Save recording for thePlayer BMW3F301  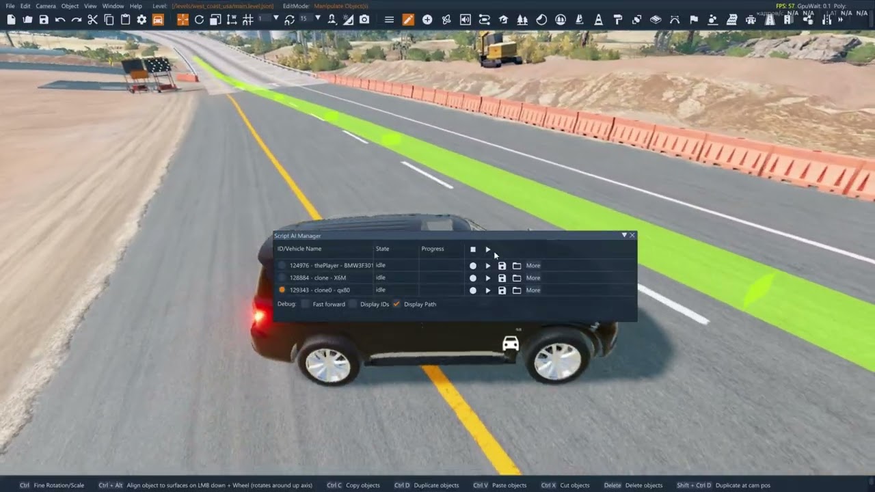502,266
